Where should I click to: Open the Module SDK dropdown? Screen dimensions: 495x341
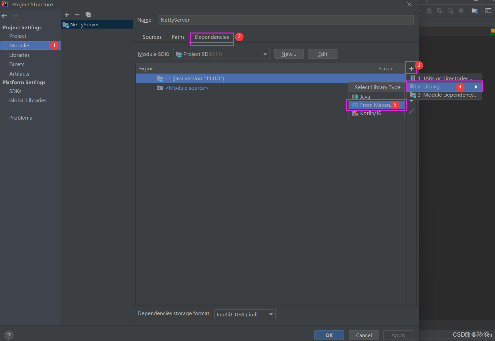[221, 54]
